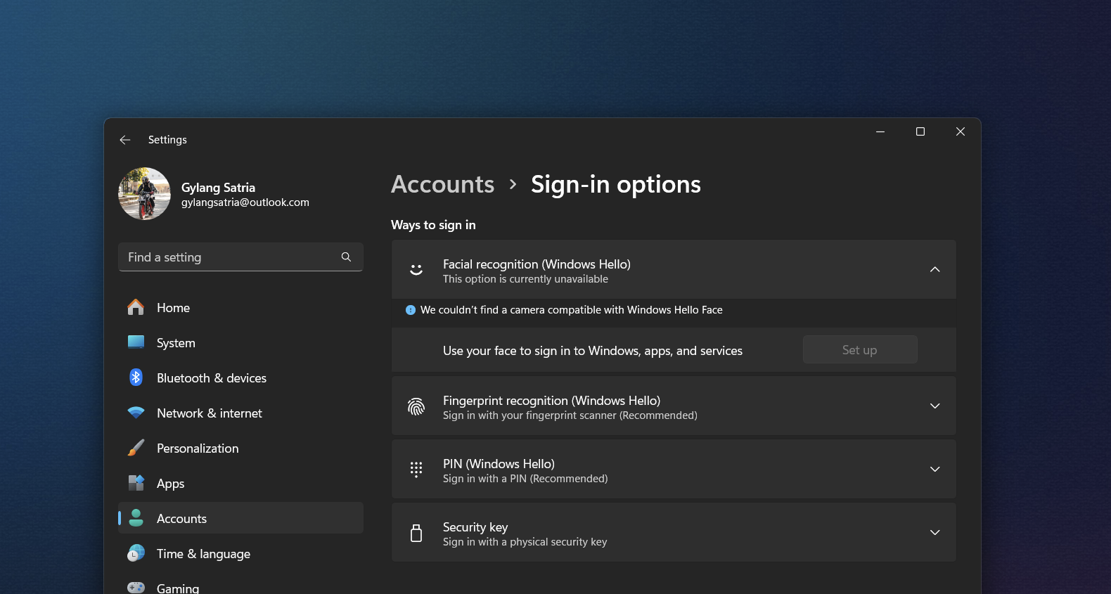Viewport: 1111px width, 594px height.
Task: Click the camera compatibility warning message
Action: (x=571, y=310)
